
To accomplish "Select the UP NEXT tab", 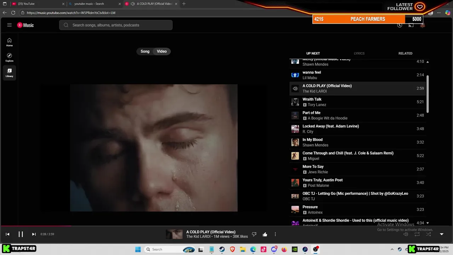I will (313, 53).
